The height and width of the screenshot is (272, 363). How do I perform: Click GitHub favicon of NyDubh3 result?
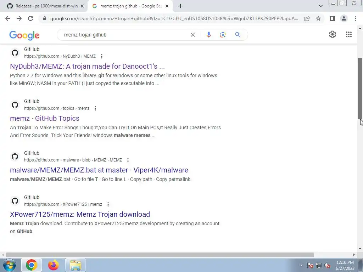15,53
